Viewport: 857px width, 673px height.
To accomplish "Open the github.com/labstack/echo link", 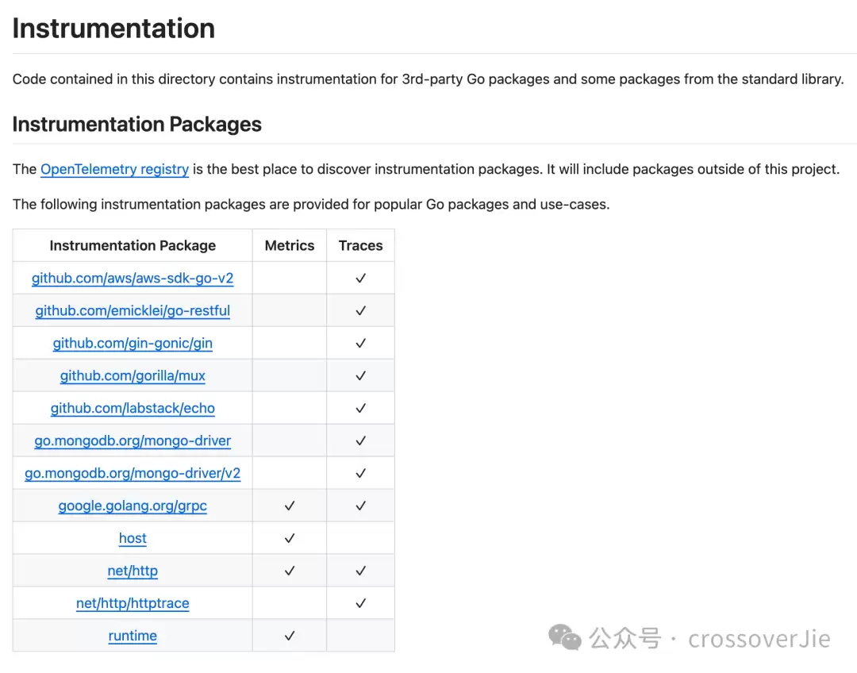I will [133, 409].
